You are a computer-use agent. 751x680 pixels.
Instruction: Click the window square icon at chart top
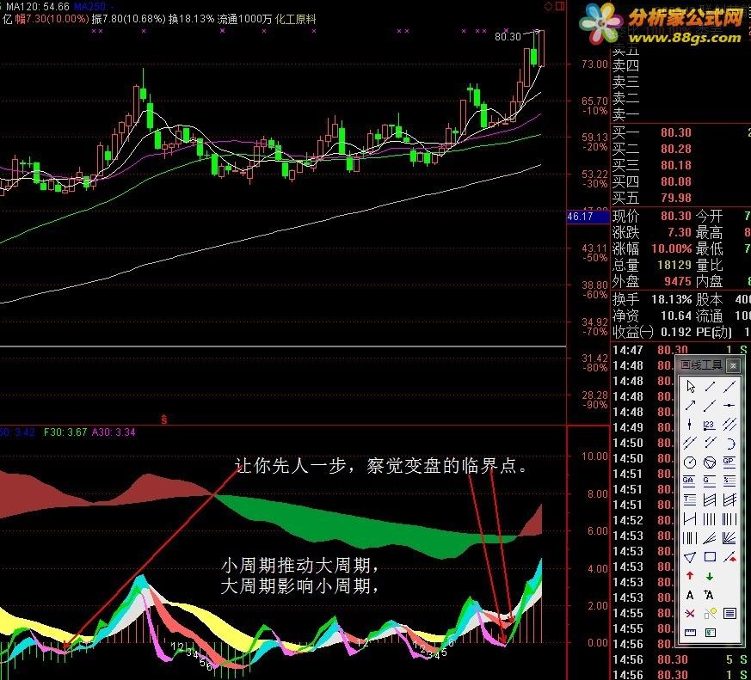coord(559,6)
